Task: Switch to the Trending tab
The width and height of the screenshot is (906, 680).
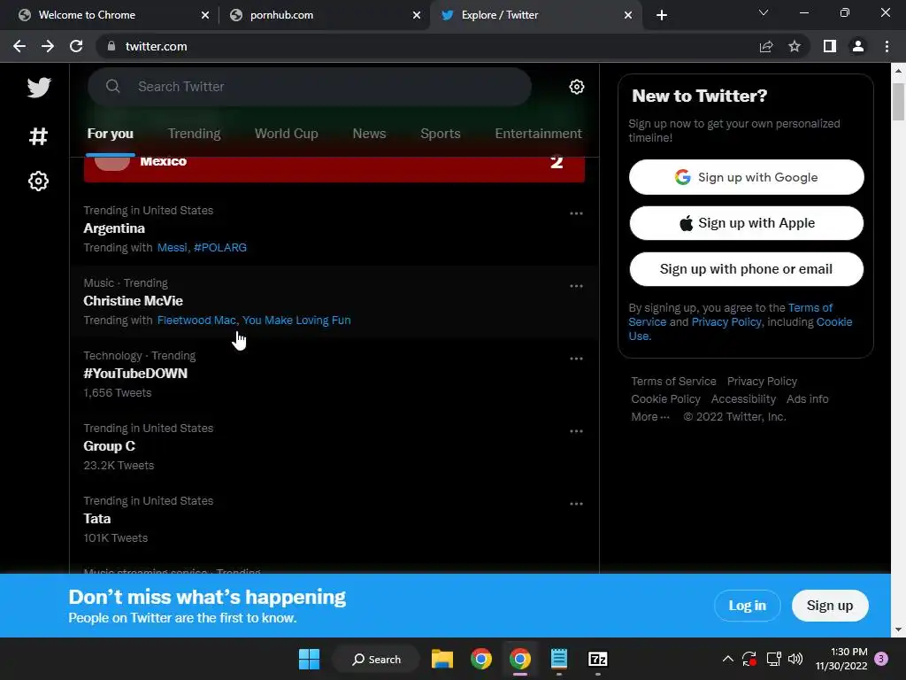Action: coord(194,134)
